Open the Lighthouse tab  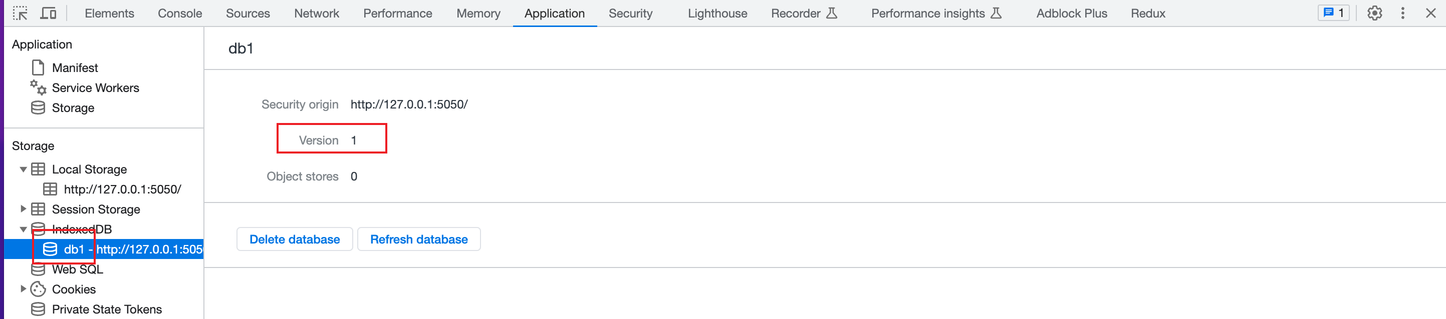click(717, 13)
